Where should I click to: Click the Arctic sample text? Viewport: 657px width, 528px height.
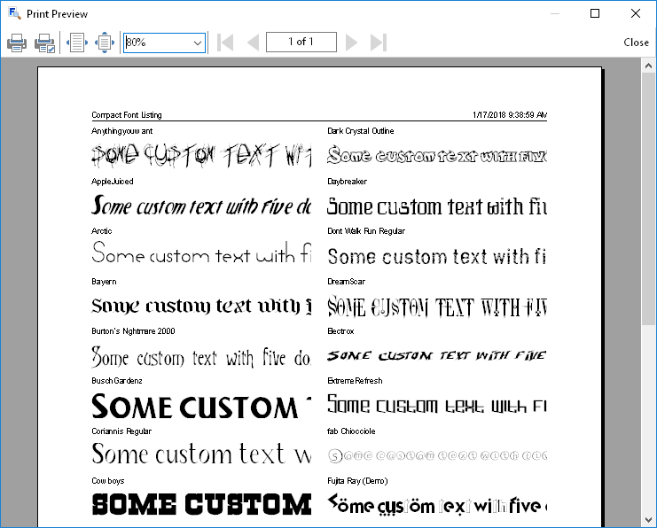click(x=201, y=253)
